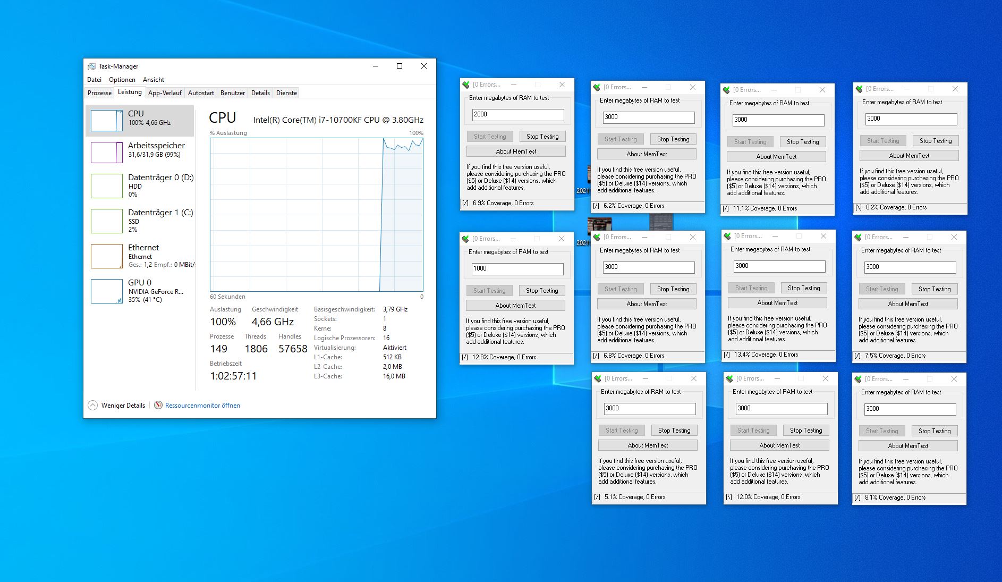Open About MemTest in 8.1% coverage window
The height and width of the screenshot is (582, 1002).
908,446
